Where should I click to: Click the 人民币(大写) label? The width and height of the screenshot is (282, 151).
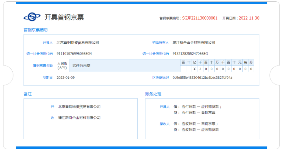click(62, 66)
